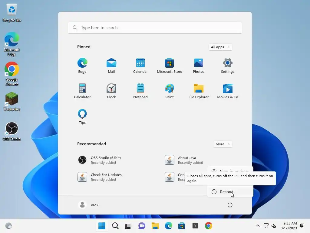This screenshot has width=310, height=233.
Task: Open Chrome on taskbar
Action: pos(208,226)
